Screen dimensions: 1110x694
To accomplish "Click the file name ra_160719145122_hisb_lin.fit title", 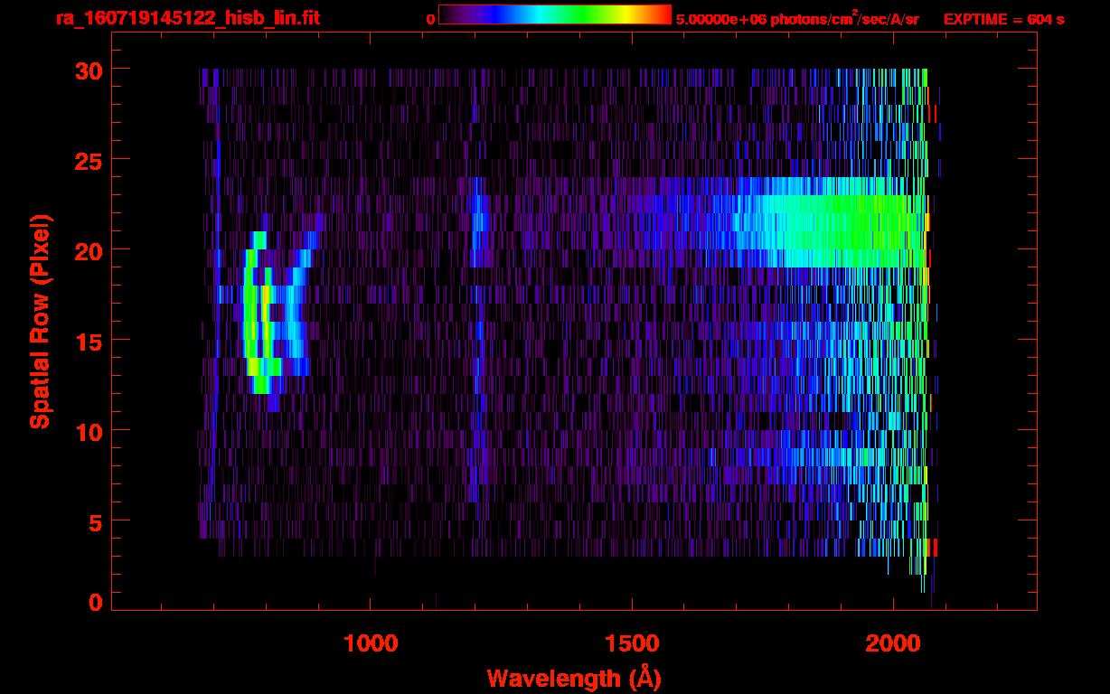I will coord(187,18).
